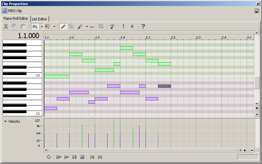The width and height of the screenshot is (262, 164).
Task: Zoom in horizontally with plus button
Action: click(245, 150)
